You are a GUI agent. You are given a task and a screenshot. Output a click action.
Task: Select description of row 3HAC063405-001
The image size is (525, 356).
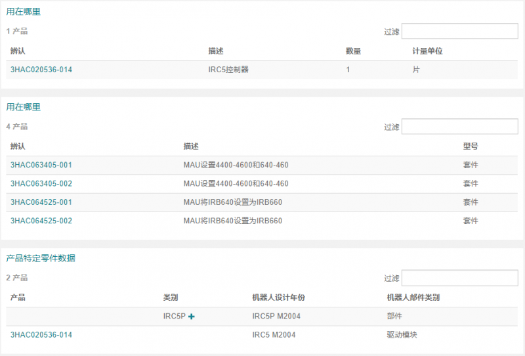tap(236, 165)
